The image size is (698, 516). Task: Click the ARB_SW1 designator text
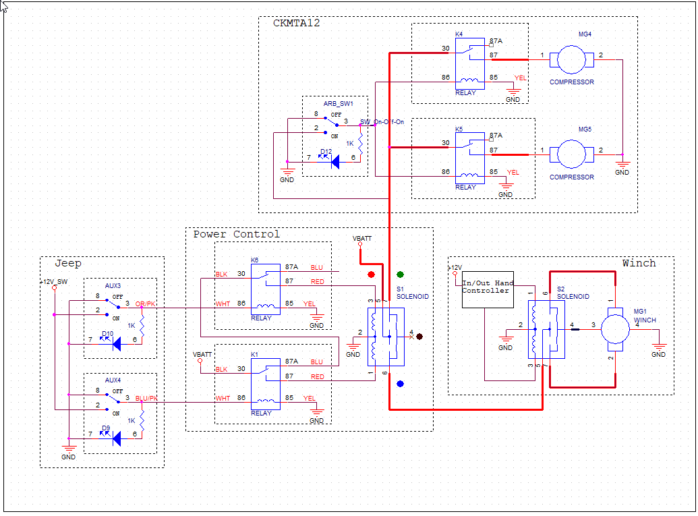(x=339, y=104)
